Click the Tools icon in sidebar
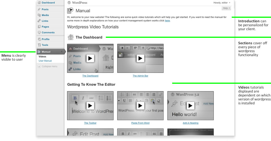The image size is (271, 141). click(x=39, y=45)
